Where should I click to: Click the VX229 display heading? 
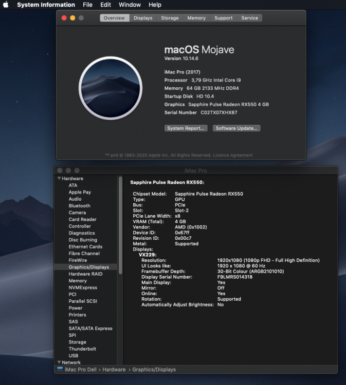tap(148, 255)
